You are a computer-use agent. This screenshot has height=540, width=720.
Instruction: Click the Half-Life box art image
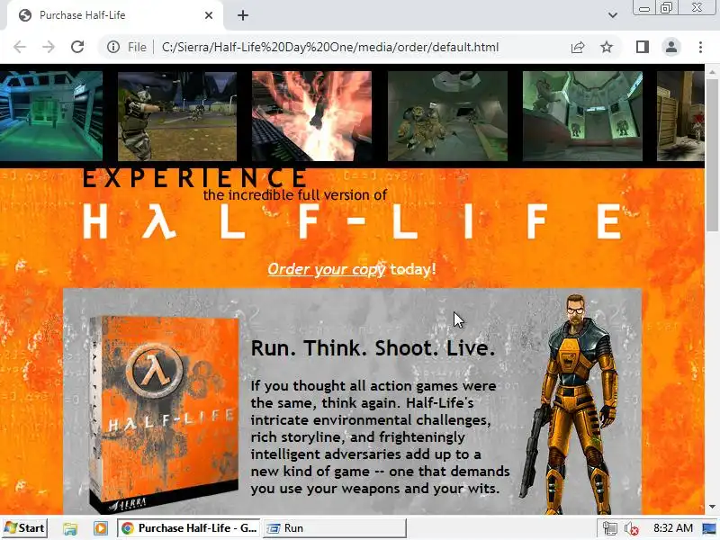(x=164, y=413)
